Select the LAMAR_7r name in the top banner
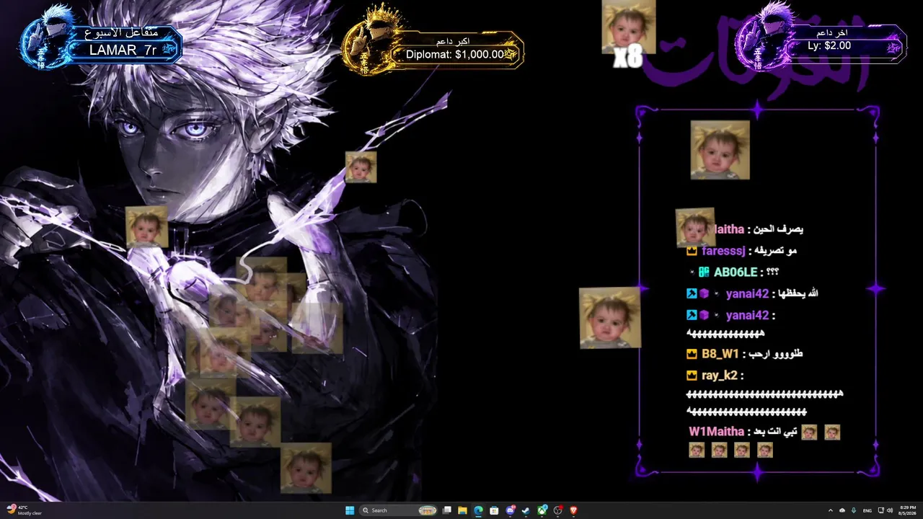This screenshot has height=519, width=923. [123, 50]
